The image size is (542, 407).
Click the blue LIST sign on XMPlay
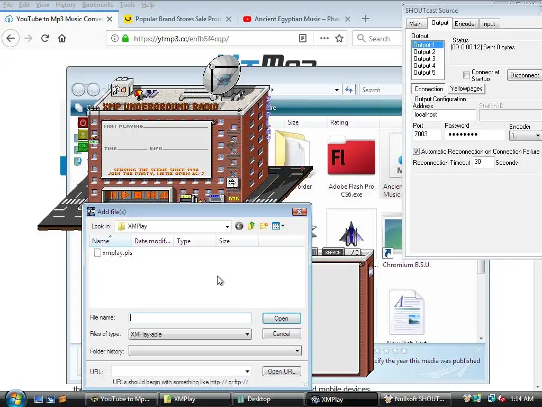pos(215,196)
